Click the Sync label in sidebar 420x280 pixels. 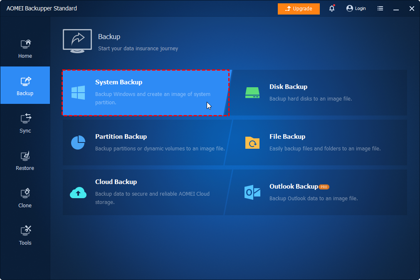click(x=25, y=130)
